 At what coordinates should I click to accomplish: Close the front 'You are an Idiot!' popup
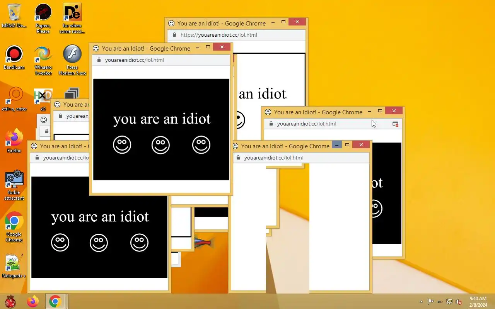pos(222,47)
